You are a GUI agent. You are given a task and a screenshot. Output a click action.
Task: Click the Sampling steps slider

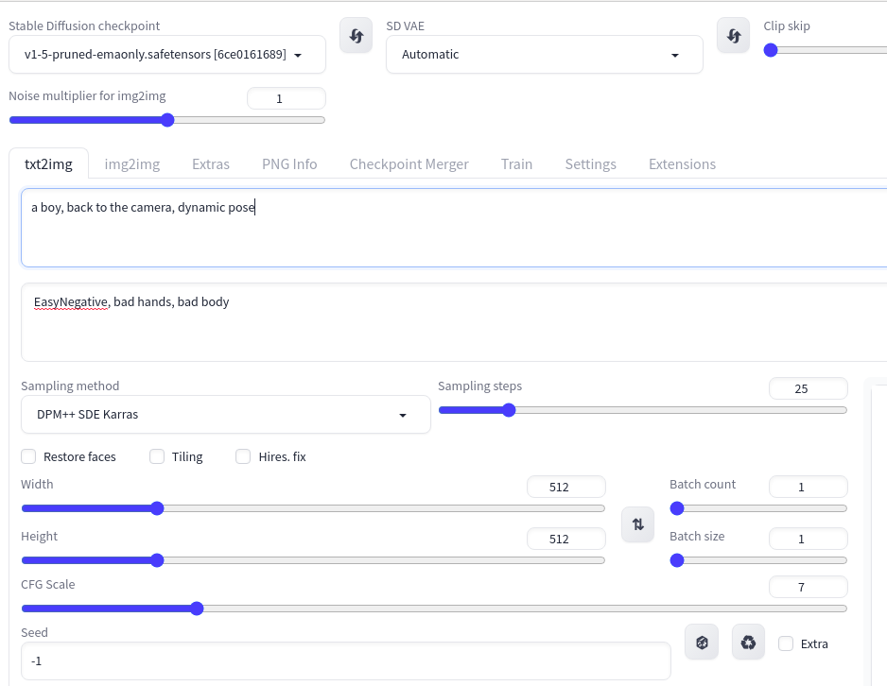[643, 410]
